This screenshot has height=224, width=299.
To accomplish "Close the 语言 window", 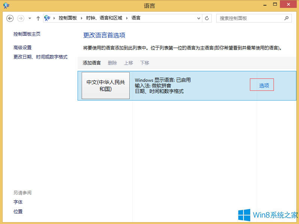I will 289,4.
